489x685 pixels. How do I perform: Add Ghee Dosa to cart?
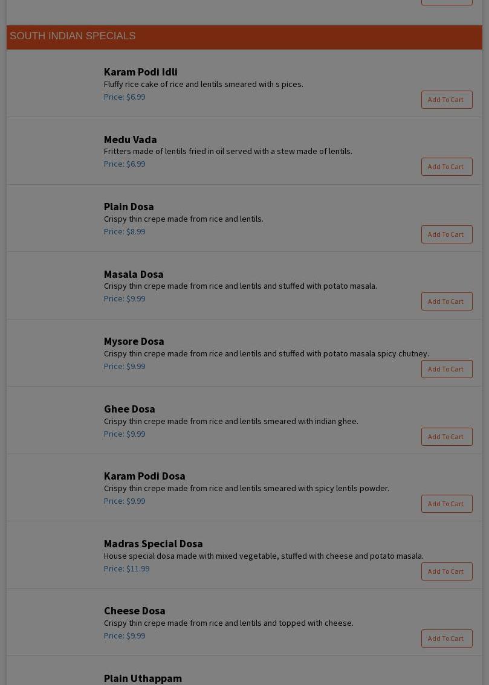pos(446,437)
